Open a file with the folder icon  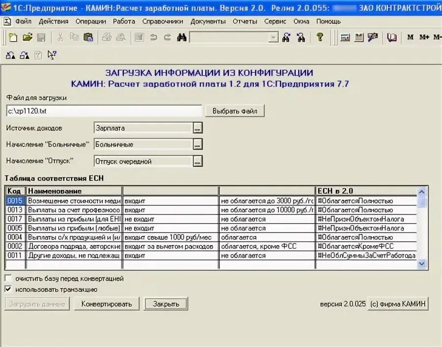pyautogui.click(x=28, y=37)
